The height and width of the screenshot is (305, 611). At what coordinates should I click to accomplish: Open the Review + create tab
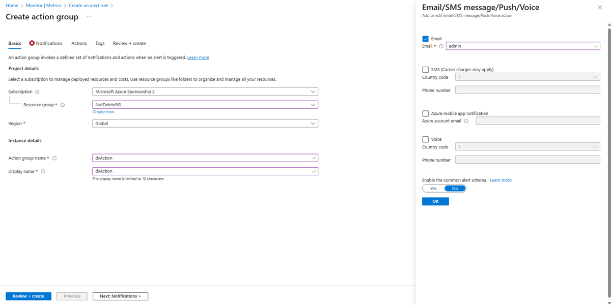(129, 44)
